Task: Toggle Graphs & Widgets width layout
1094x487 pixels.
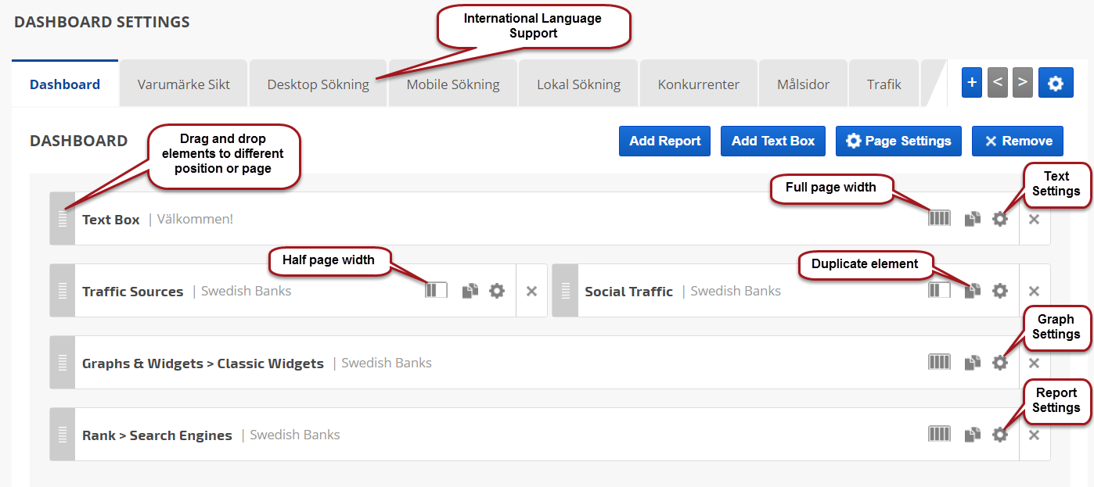Action: point(939,363)
